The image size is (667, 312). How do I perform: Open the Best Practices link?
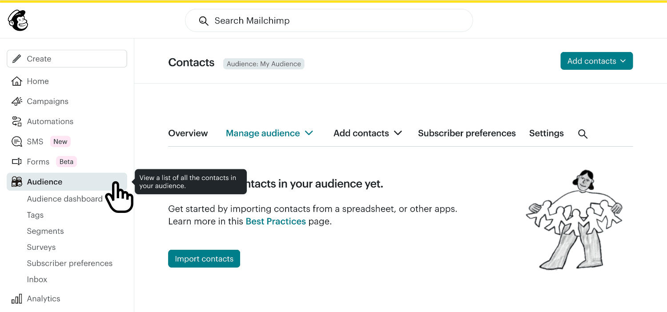(276, 221)
